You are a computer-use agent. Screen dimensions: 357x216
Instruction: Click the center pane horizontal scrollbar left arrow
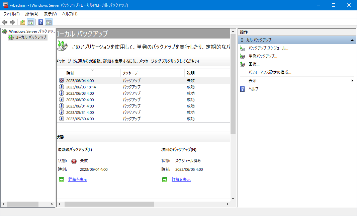pos(60,204)
